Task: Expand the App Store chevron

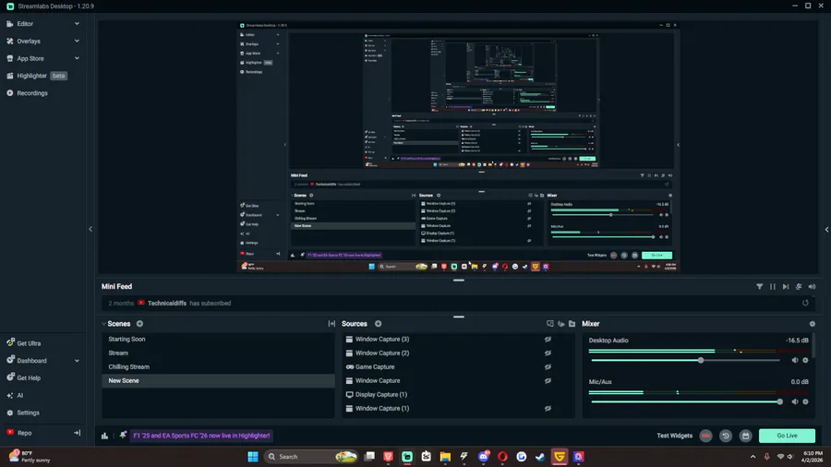Action: pyautogui.click(x=77, y=59)
